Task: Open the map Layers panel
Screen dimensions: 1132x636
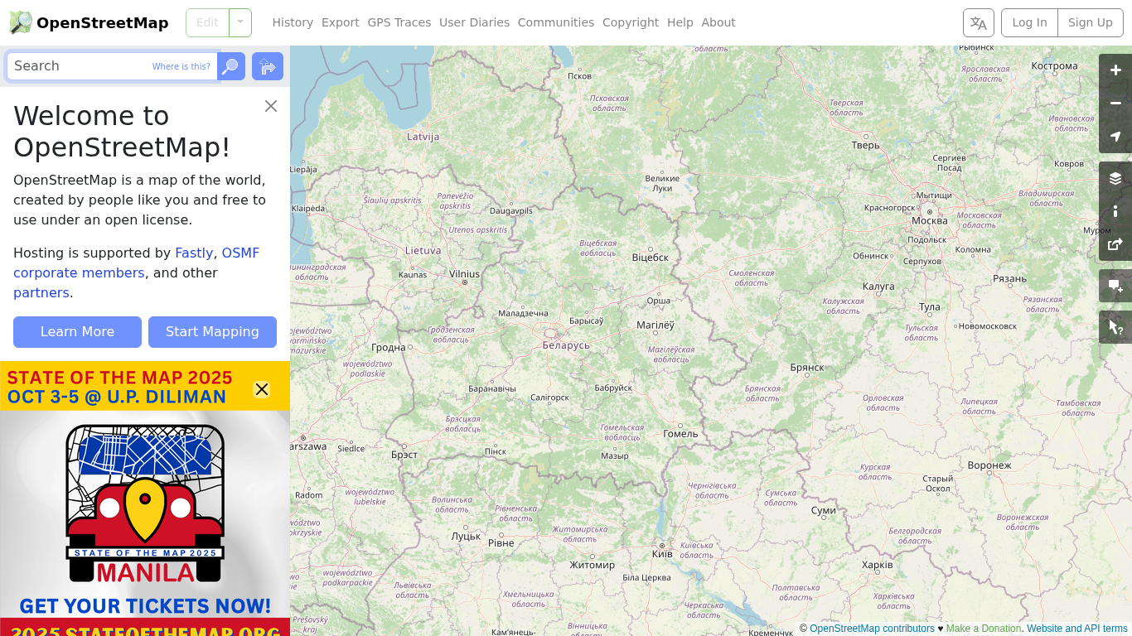Action: click(x=1115, y=178)
